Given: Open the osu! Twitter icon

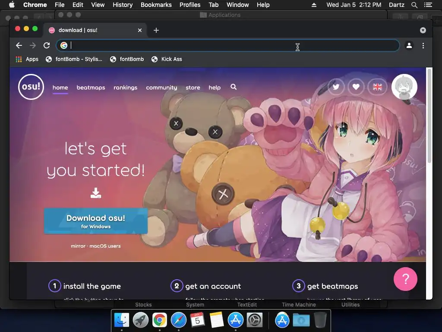Looking at the screenshot, I should pyautogui.click(x=336, y=86).
